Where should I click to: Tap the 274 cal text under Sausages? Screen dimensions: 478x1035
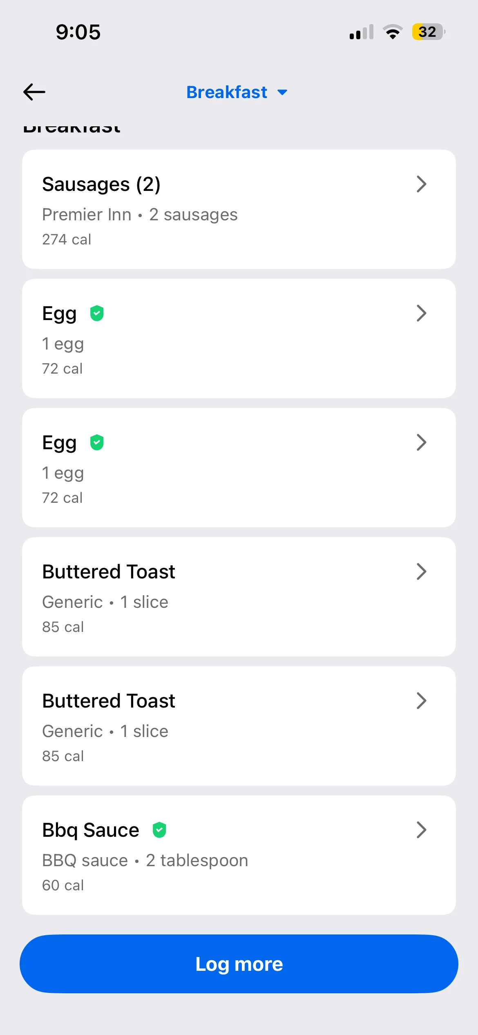point(67,240)
